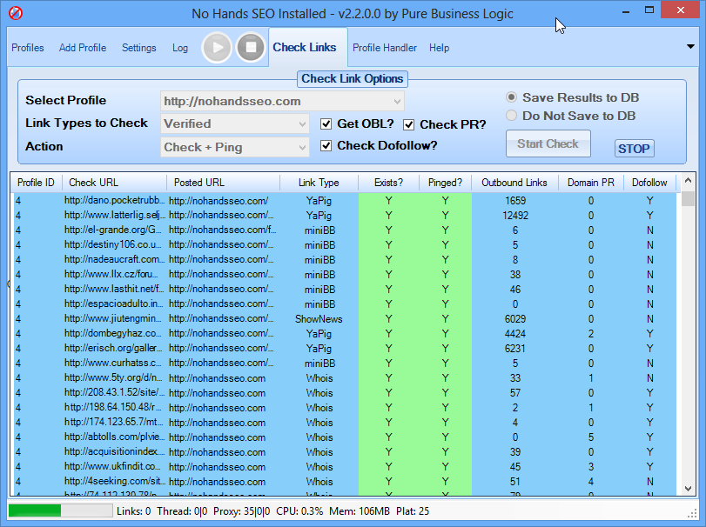Viewport: 706px width, 527px height.
Task: Click the red app icon in title bar
Action: click(15, 14)
